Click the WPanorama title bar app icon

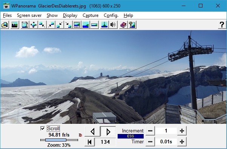[6, 6]
